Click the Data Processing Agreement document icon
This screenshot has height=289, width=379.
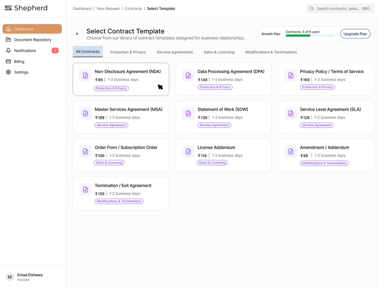click(x=188, y=75)
